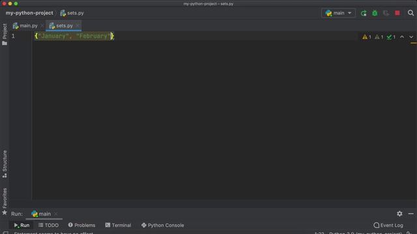This screenshot has width=417, height=234.
Task: Start debugging with the green bug icon
Action: [375, 13]
